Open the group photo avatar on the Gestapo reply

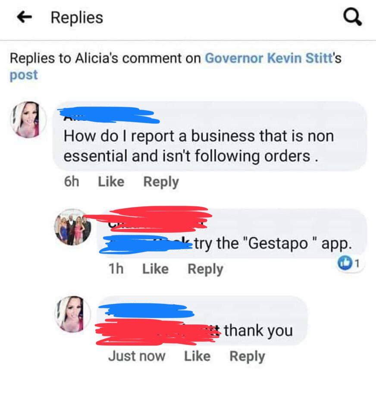(72, 227)
